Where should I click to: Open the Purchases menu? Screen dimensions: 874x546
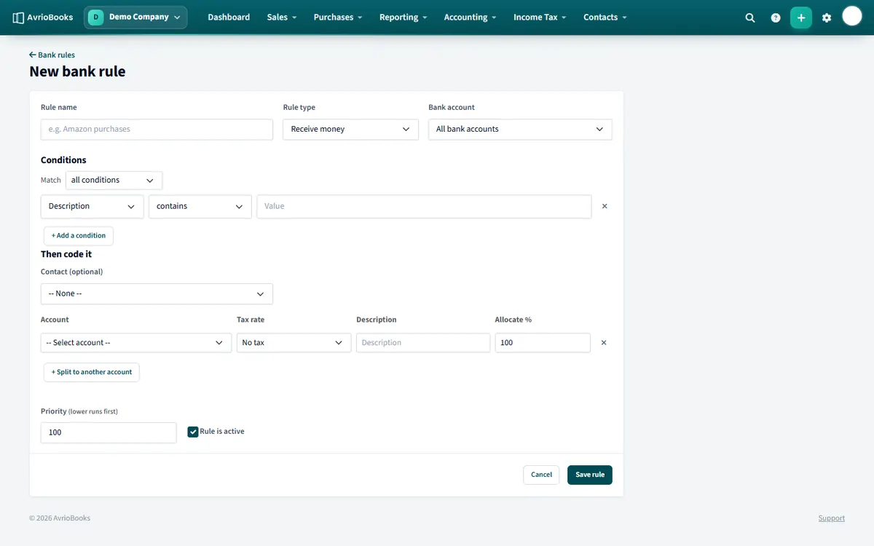tap(338, 17)
